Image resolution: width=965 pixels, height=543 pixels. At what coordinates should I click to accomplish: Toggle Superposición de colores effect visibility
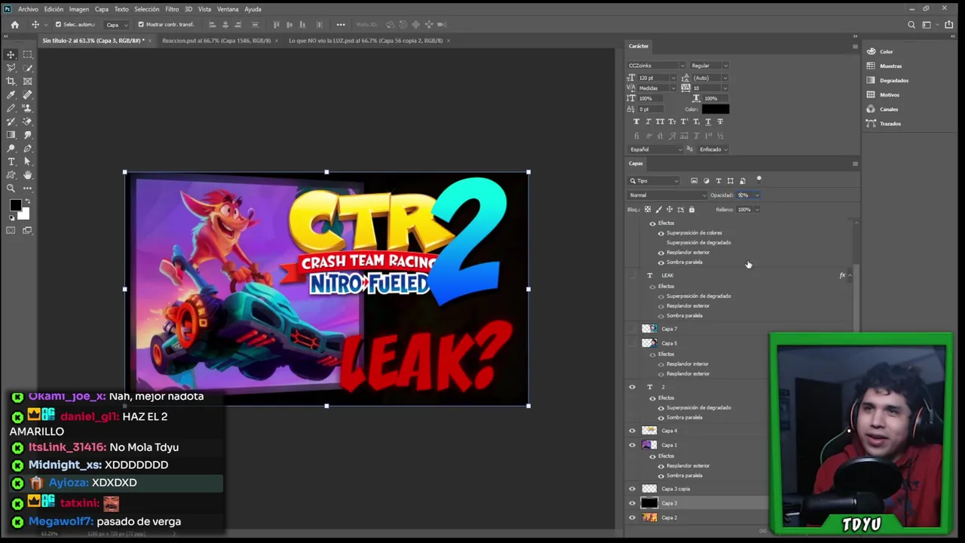(x=661, y=233)
